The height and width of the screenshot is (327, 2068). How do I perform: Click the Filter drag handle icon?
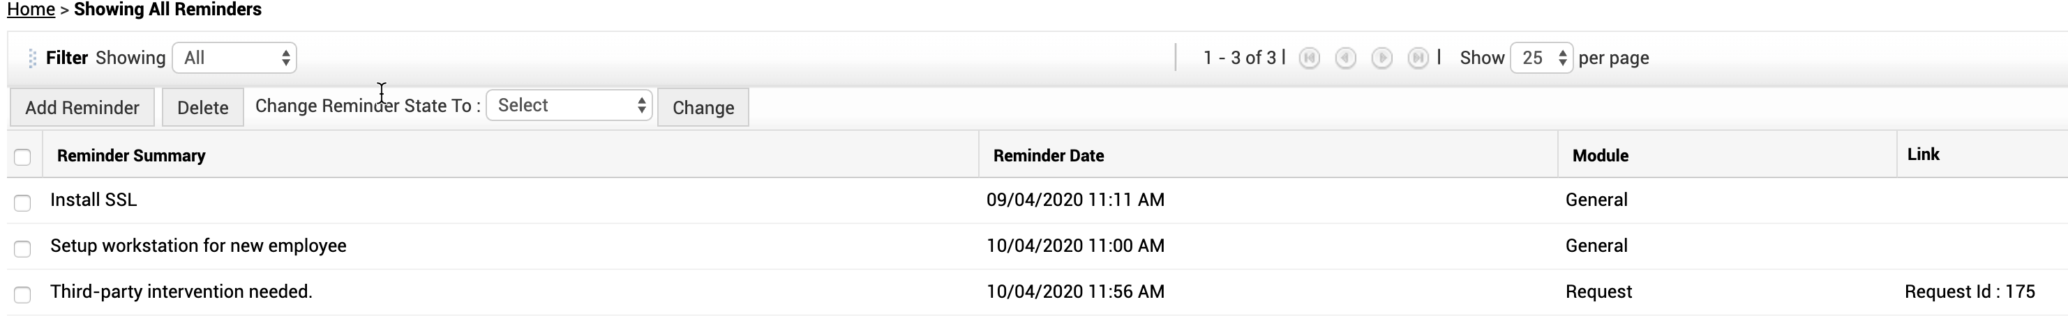point(32,58)
